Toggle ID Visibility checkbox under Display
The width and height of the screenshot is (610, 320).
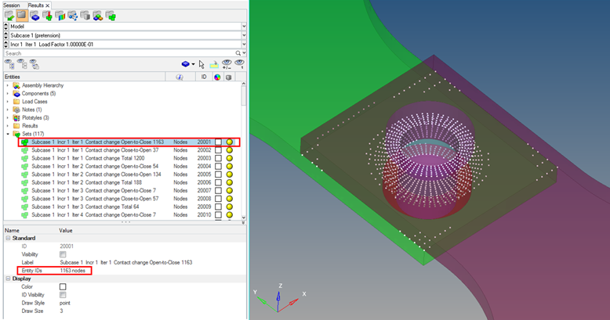point(63,294)
